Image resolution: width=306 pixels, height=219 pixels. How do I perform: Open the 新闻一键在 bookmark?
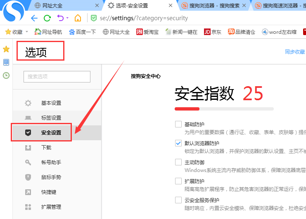coord(181,32)
